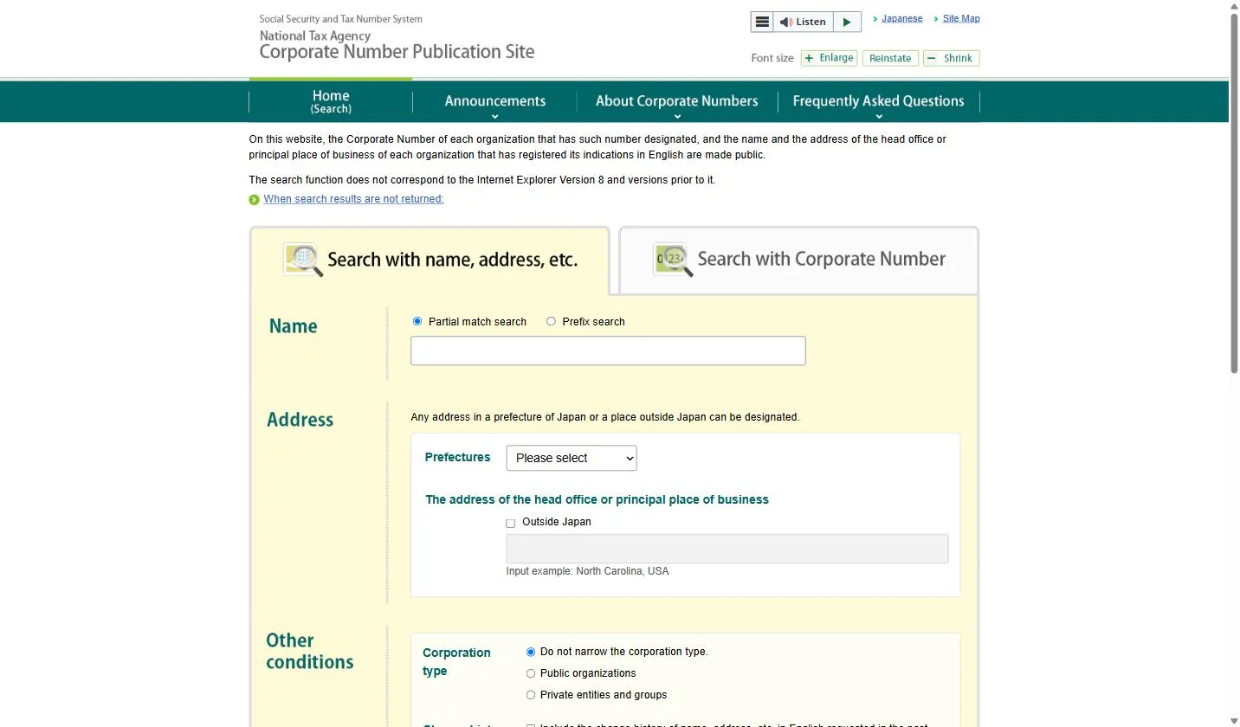
Task: Select Private entities and groups option
Action: (531, 695)
